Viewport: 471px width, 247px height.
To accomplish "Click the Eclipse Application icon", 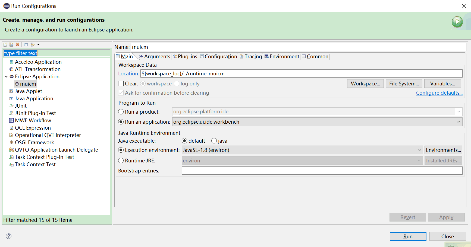I will pos(12,77).
